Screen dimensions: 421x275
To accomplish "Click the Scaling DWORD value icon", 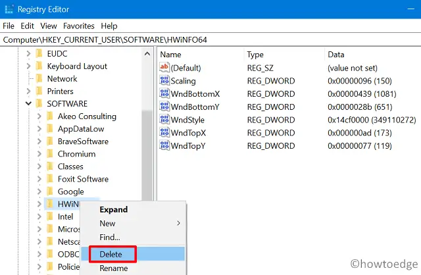I will coord(164,81).
